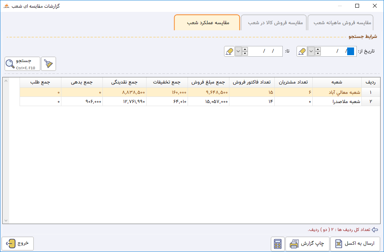
Task: Click the '۱۶۰,۰۰۰' discounts cell
Action: pos(167,92)
